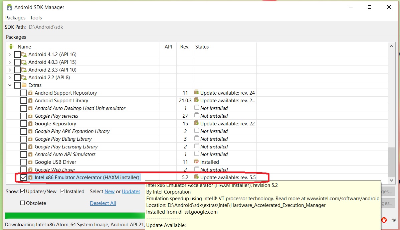Uncheck the Intel x86 Emulator Accelerator checkbox

[x=24, y=178]
